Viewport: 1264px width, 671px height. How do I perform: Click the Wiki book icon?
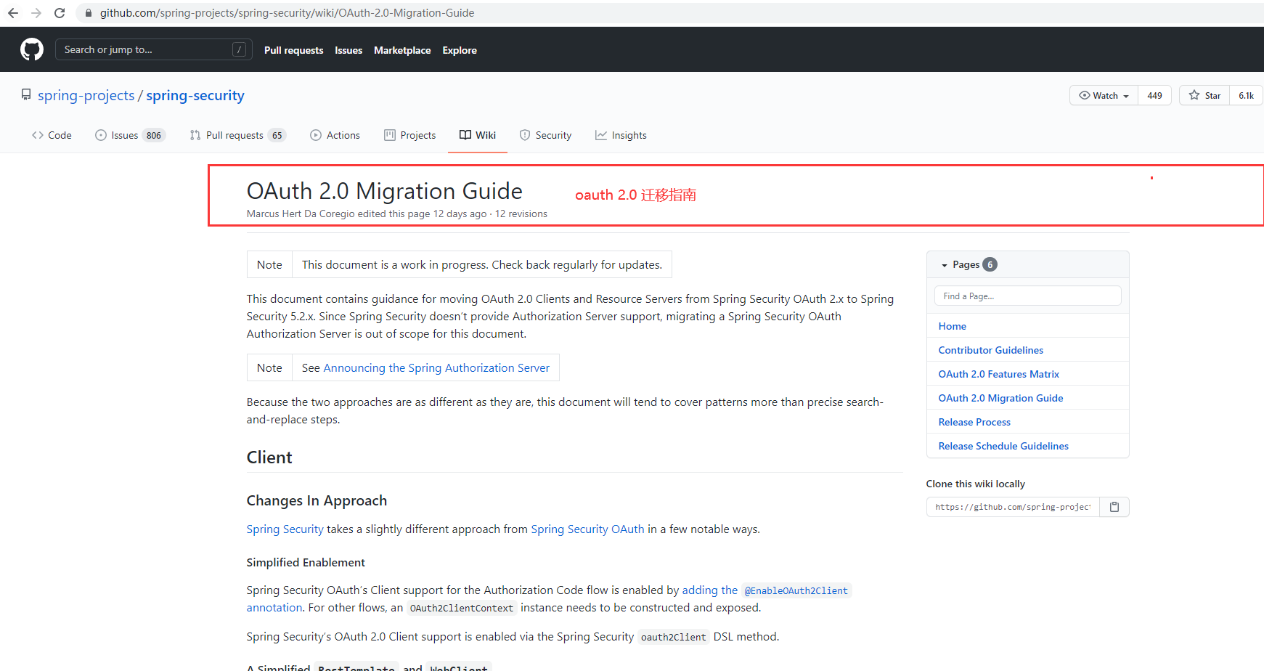point(465,135)
